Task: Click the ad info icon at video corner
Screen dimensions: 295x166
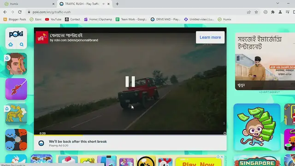Action: [225, 133]
